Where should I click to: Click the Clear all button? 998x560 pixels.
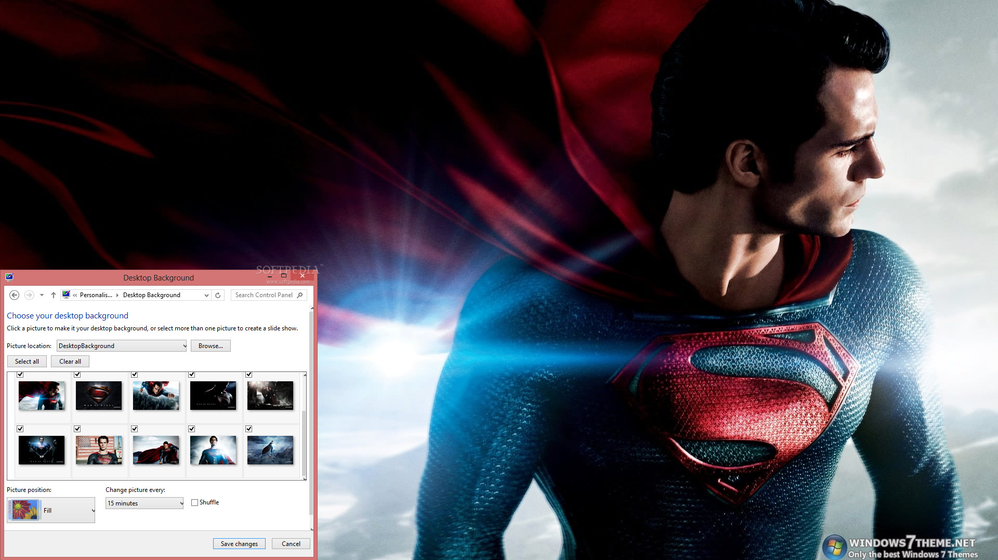70,362
